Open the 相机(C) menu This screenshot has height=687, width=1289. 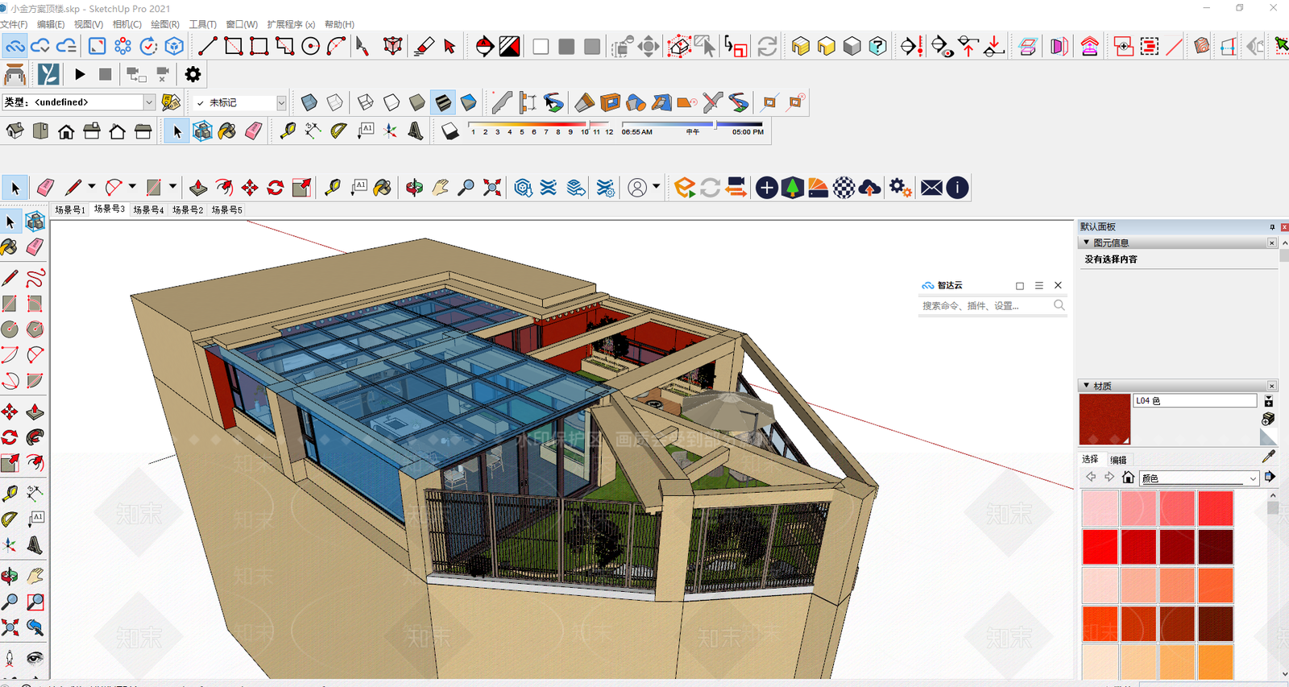127,24
